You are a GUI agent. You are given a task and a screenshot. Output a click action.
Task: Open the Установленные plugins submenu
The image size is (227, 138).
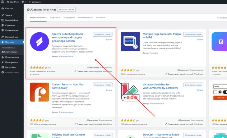click(x=8, y=48)
